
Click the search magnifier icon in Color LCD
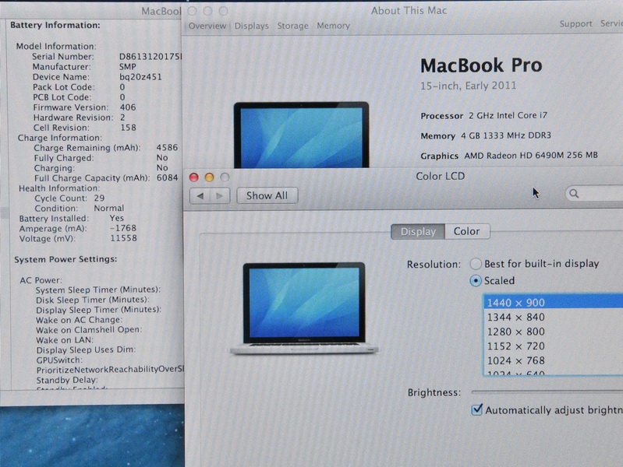point(574,194)
